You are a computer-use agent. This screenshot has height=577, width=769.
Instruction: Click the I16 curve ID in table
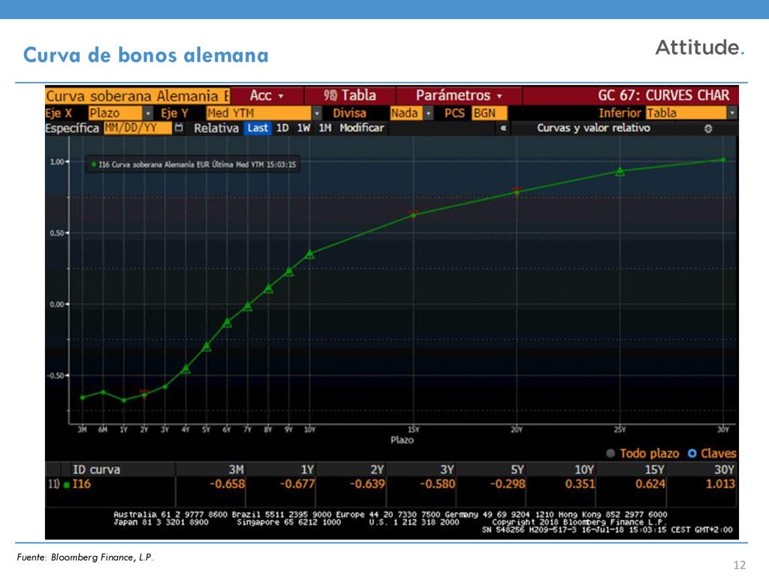[x=81, y=485]
